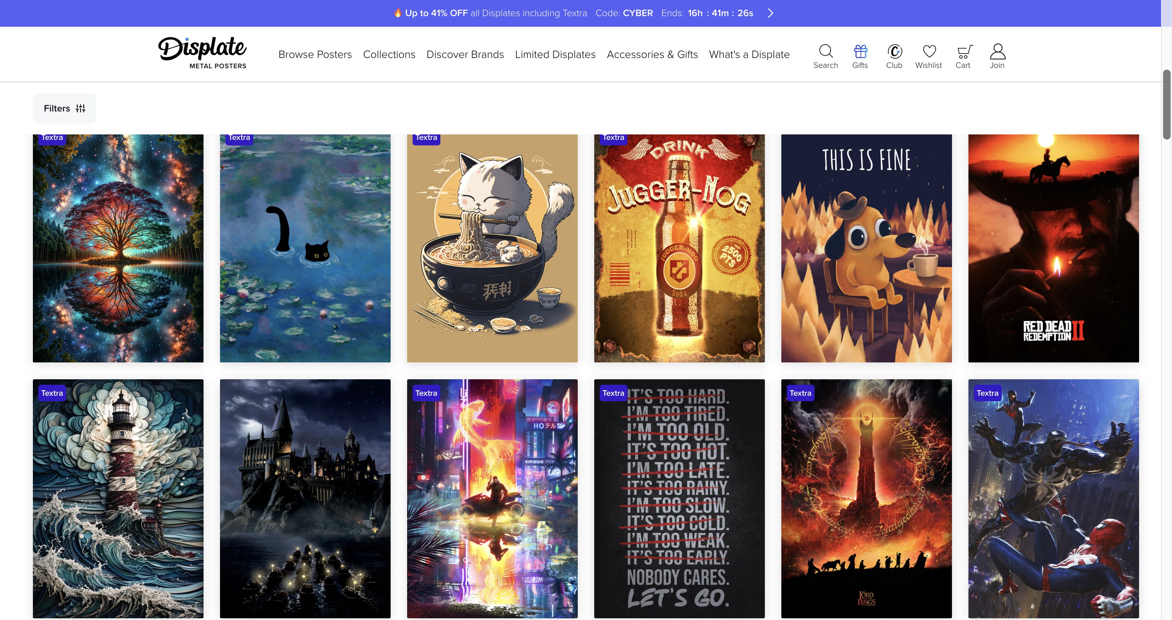The height and width of the screenshot is (620, 1172).
Task: Open the Red Dead Redemption II poster
Action: coord(1053,248)
